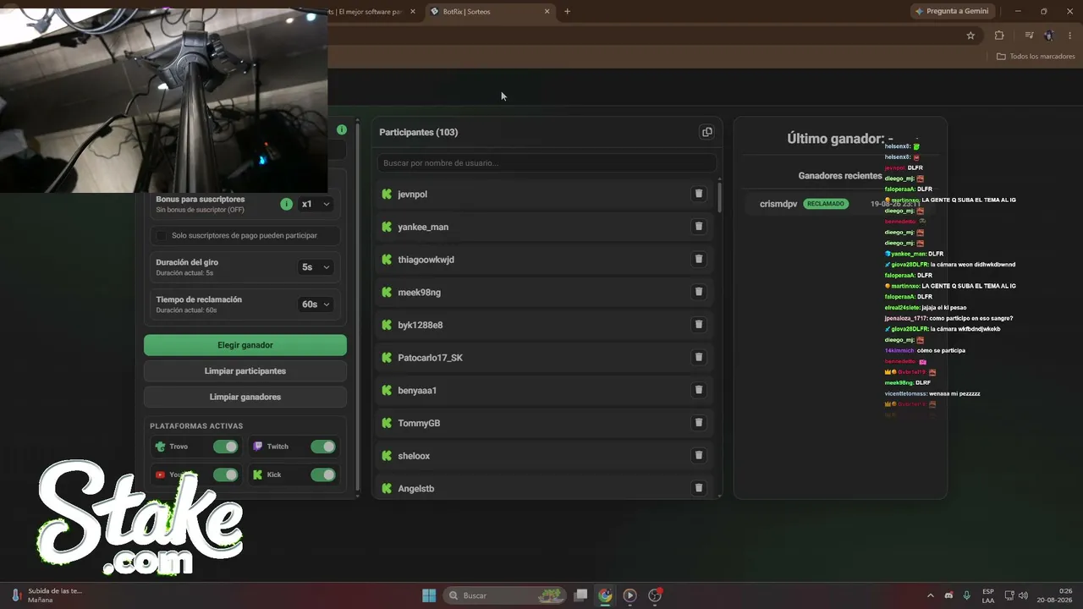Image resolution: width=1083 pixels, height=609 pixels.
Task: Open Chrome media controls icon
Action: coord(1029,36)
